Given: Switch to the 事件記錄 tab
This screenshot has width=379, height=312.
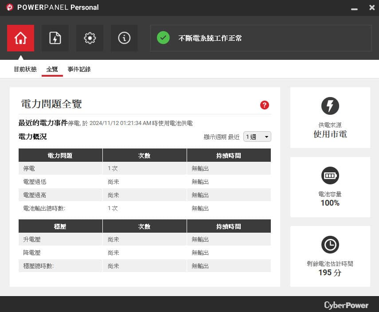Looking at the screenshot, I should [79, 70].
